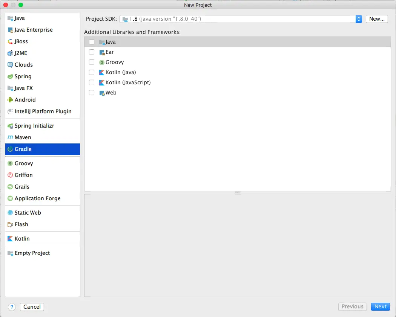Tick the Kotlin (JavaScript) checkbox
This screenshot has height=317, width=396.
92,82
